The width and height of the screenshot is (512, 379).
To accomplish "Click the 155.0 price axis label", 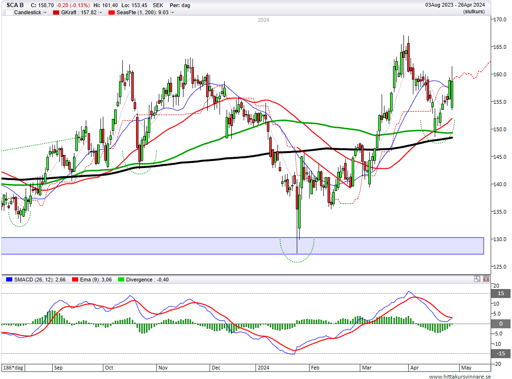I will (500, 102).
